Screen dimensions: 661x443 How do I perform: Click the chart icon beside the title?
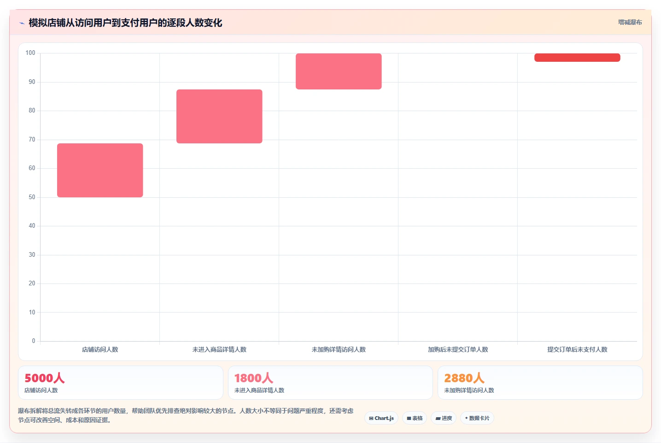[22, 23]
